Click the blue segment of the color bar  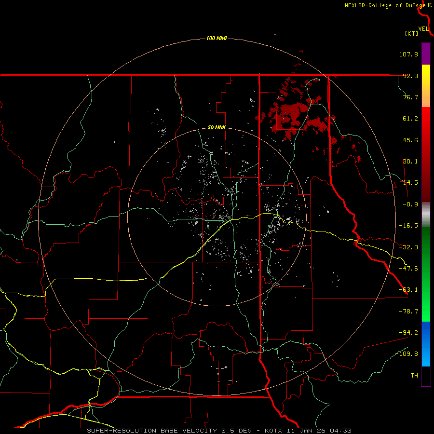click(426, 344)
